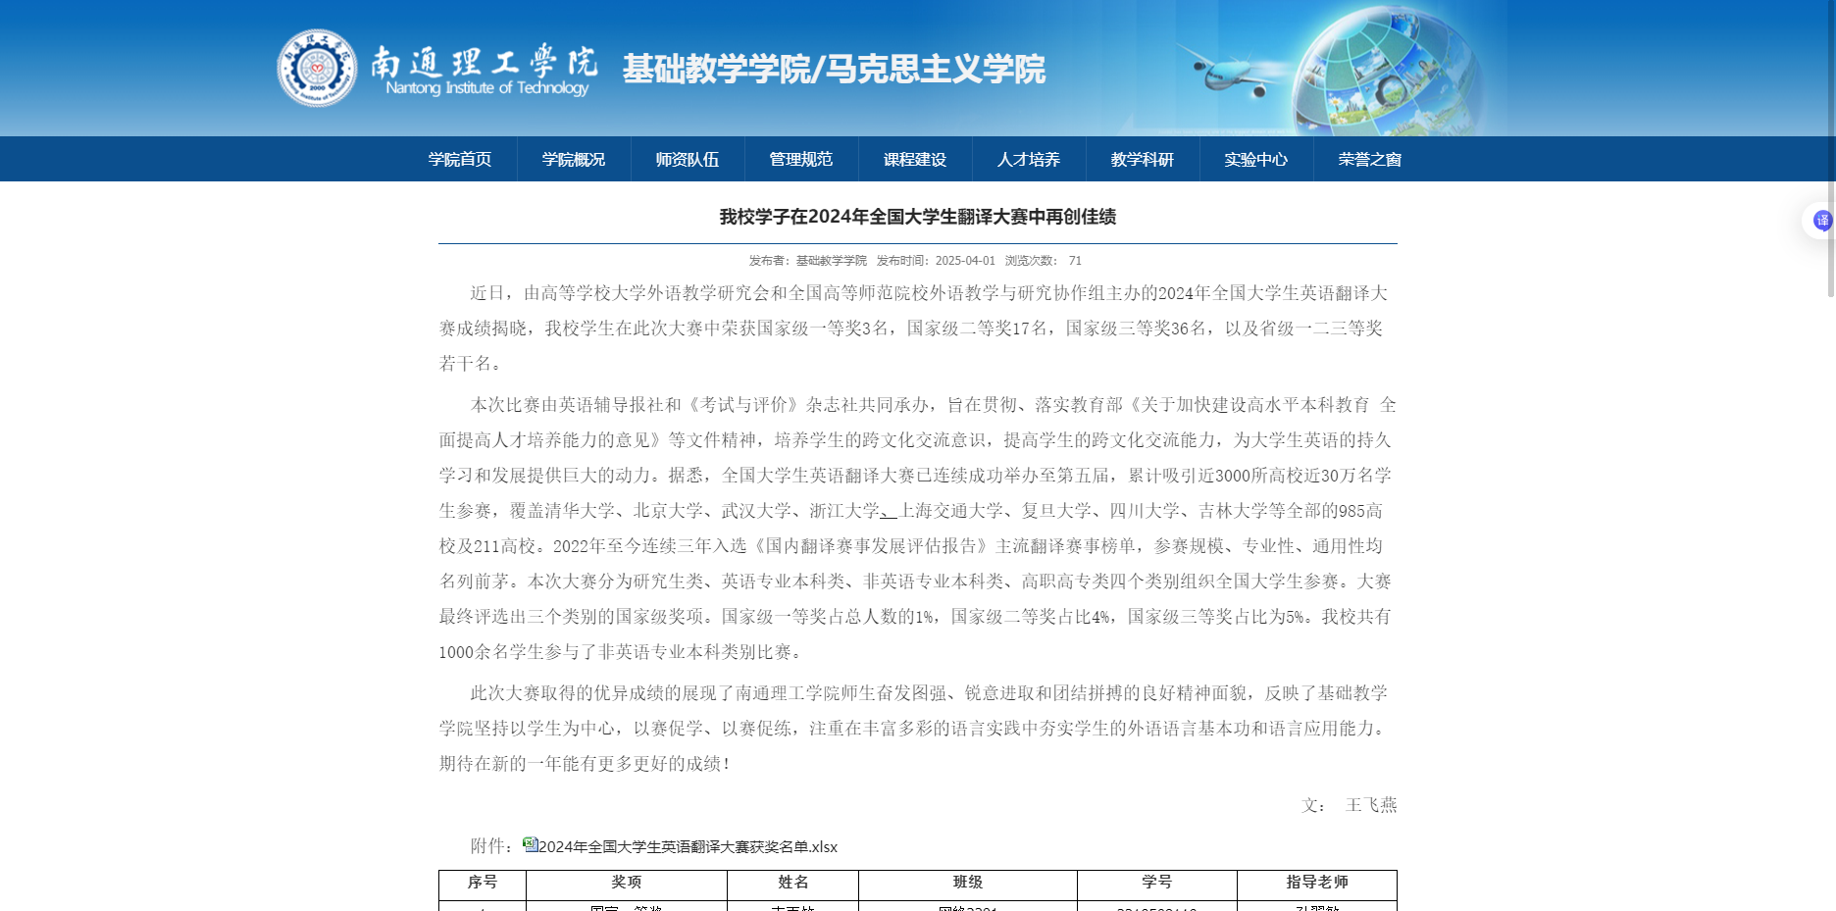Click the 南通理工学院 calligraphy school name
This screenshot has height=911, width=1836.
click(x=484, y=62)
